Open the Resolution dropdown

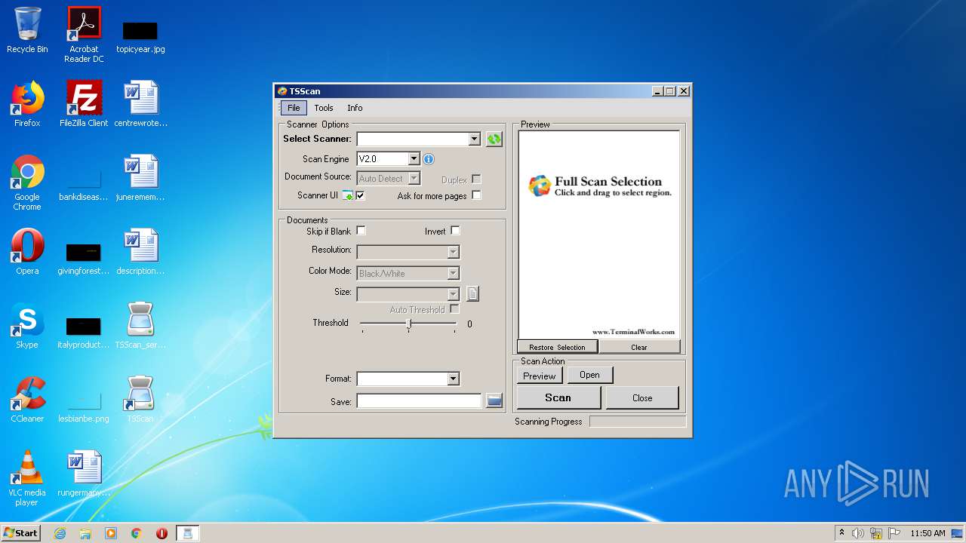(453, 252)
